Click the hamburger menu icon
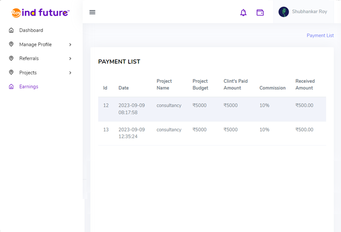 point(93,12)
